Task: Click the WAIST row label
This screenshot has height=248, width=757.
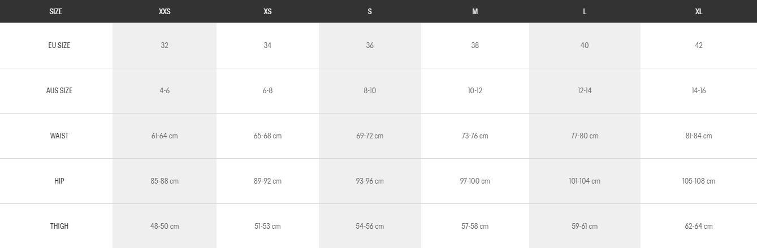Action: pos(59,136)
